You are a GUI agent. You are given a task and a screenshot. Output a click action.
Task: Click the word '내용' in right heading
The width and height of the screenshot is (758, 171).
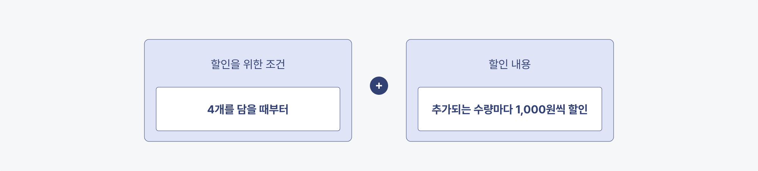pyautogui.click(x=521, y=64)
